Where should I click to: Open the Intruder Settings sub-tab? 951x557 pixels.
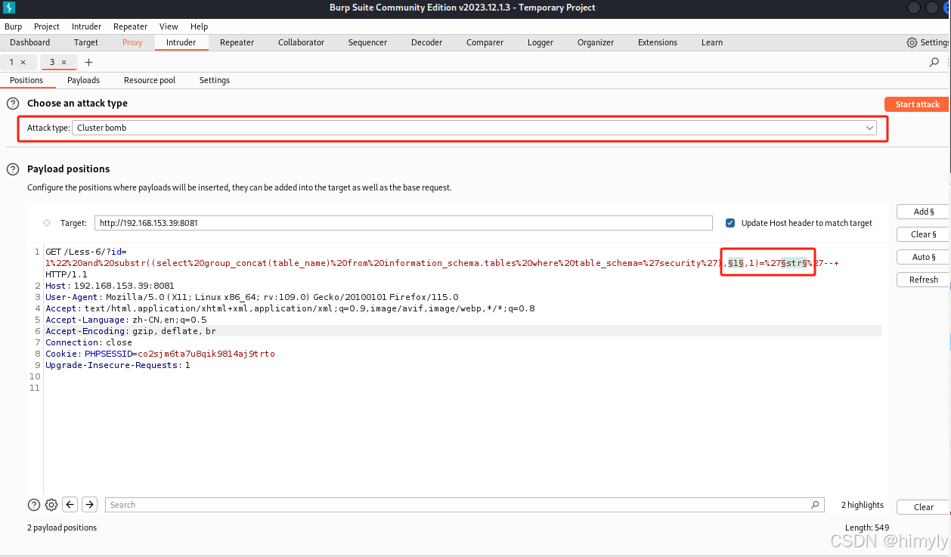[x=215, y=80]
